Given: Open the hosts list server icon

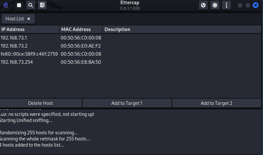Looking at the screenshot, I should (x=42, y=6).
